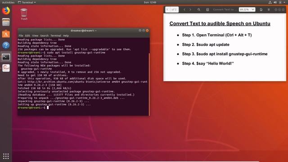Viewport: 288px width, 162px height.
Task: Click the volume icon in top bar
Action: click(x=275, y=2)
